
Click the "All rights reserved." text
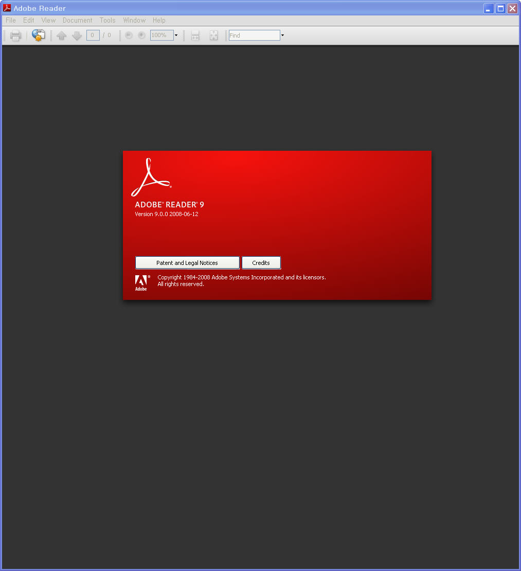pyautogui.click(x=181, y=284)
